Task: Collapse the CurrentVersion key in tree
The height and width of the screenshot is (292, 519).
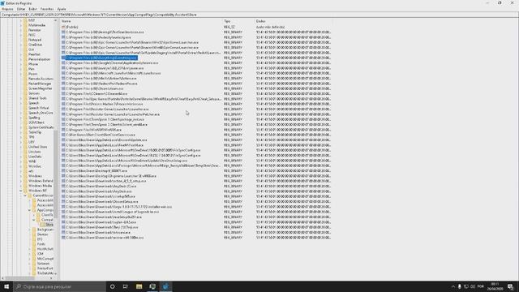Action: (x=25, y=195)
